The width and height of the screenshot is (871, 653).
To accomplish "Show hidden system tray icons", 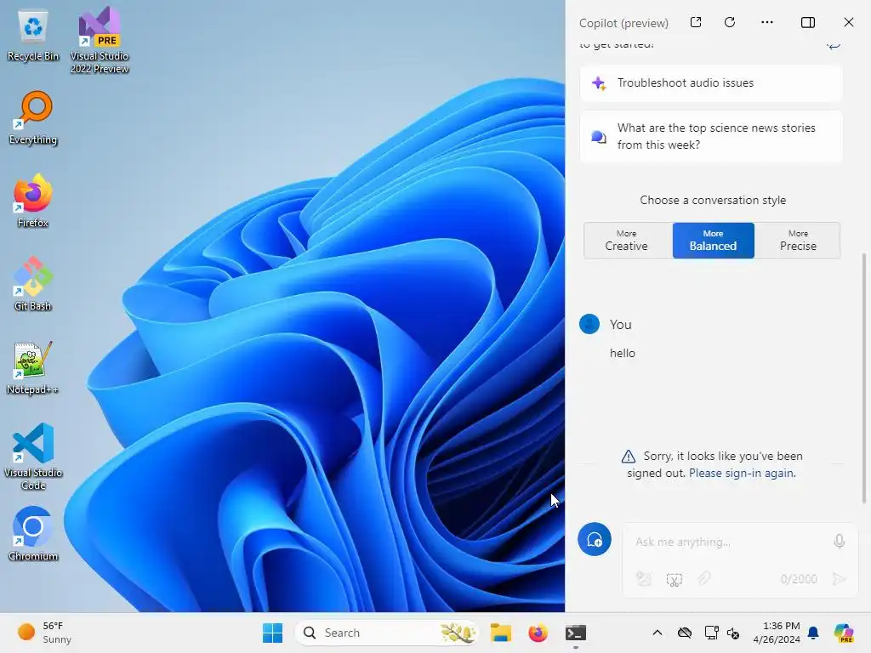I will [658, 633].
